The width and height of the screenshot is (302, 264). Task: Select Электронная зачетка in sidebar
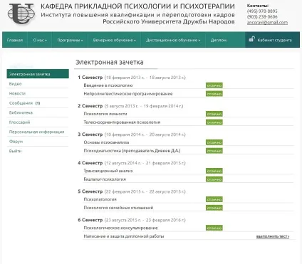pos(38,74)
